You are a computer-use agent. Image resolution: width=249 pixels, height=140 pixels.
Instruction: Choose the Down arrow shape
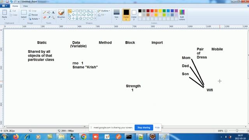click(x=70, y=18)
